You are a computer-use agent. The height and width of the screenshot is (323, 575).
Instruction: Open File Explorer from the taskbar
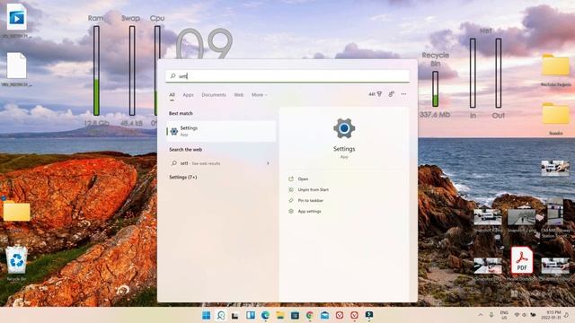(280, 315)
